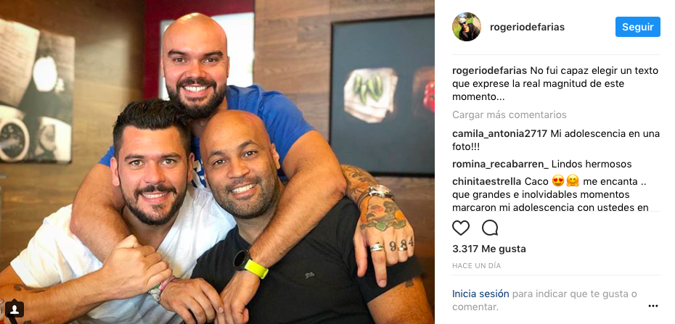Image resolution: width=675 pixels, height=324 pixels.
Task: Visit chinitaestrella commenter profile
Action: [x=487, y=181]
